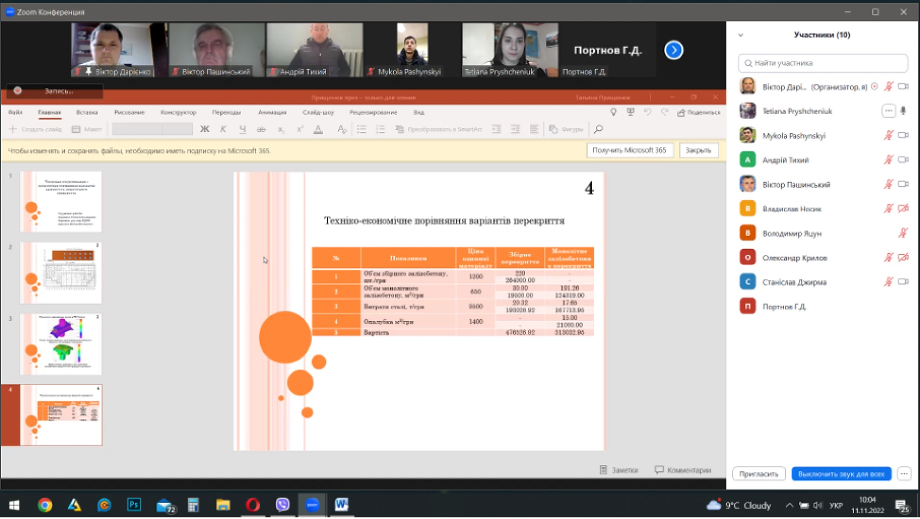Click the superscript formatting icon
This screenshot has width=920, height=519.
(x=300, y=129)
